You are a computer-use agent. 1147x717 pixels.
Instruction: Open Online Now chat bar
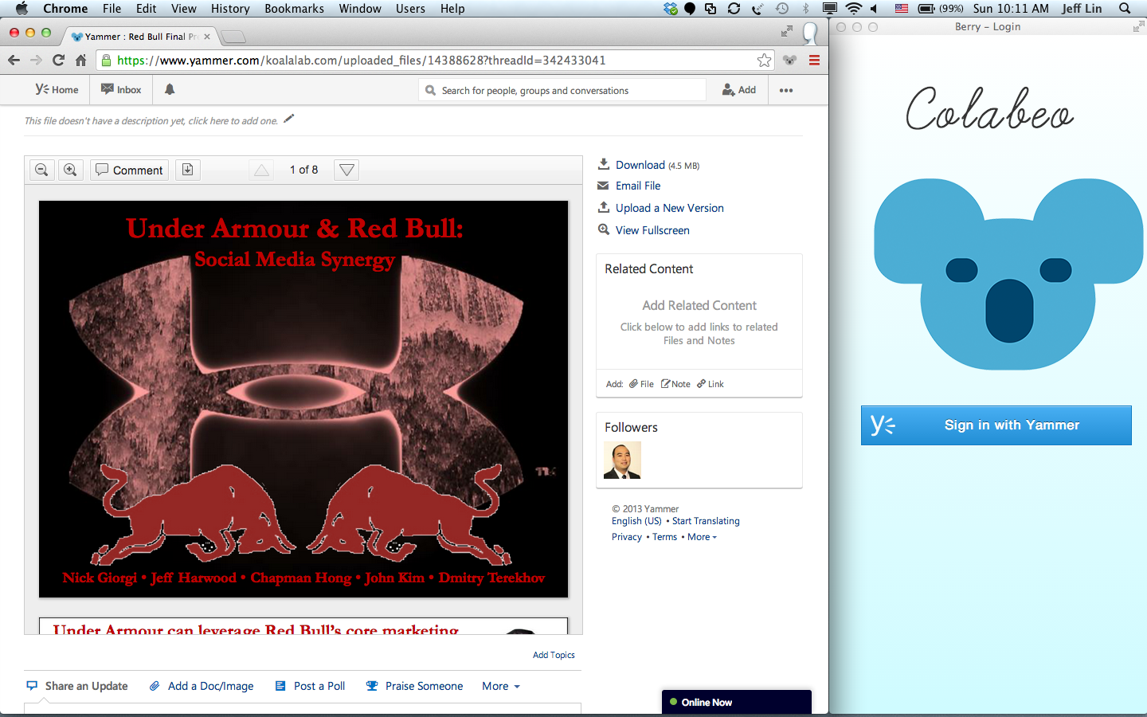pyautogui.click(x=737, y=702)
